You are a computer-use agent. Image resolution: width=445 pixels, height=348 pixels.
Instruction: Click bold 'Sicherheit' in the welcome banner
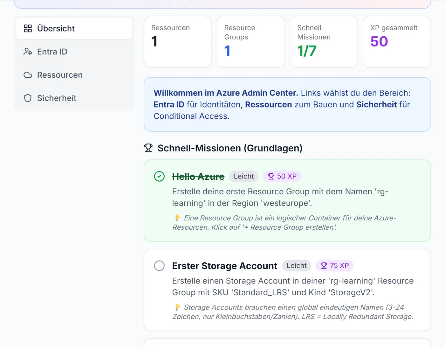(377, 105)
